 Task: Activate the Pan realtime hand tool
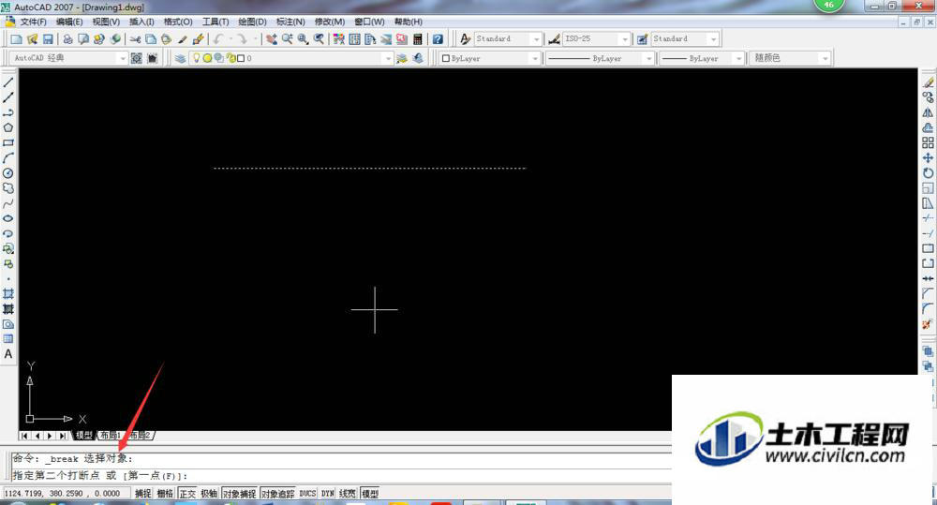272,38
